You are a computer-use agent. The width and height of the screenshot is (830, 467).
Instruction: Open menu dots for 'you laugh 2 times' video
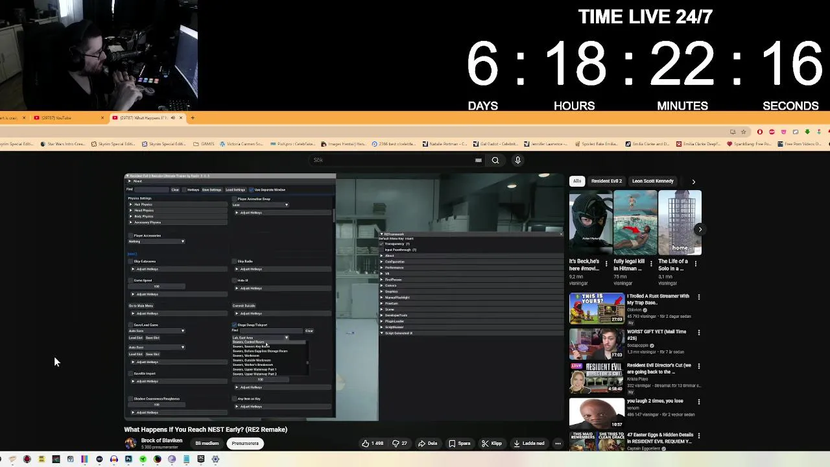[x=698, y=402]
